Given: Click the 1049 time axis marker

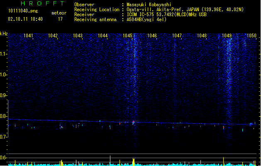Looking at the screenshot, I should pyautogui.click(x=227, y=36).
